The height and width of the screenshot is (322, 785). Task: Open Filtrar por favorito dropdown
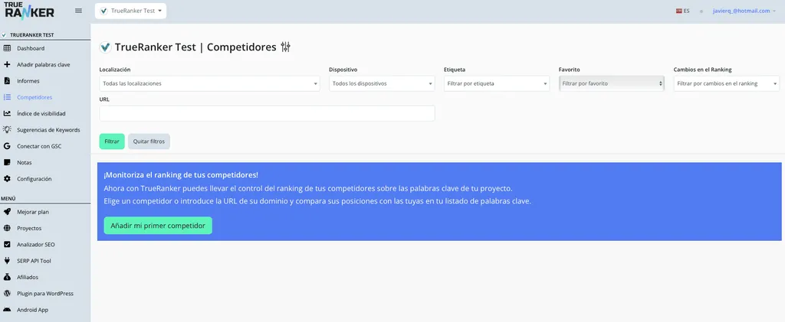tap(612, 83)
